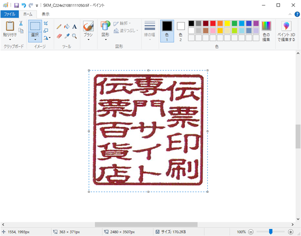This screenshot has width=301, height=236.
Task: Open the Paste dropdown arrow
Action: [10, 40]
